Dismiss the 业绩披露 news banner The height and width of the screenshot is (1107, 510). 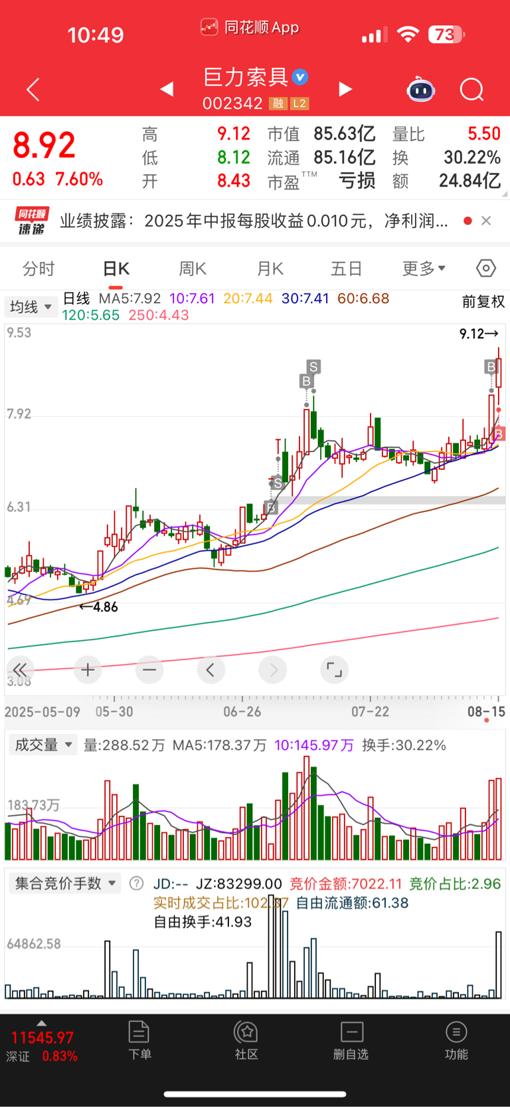(486, 221)
